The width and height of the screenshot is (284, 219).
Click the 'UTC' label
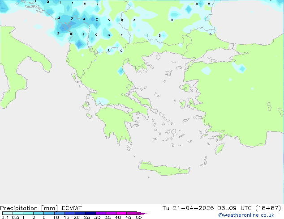(246, 208)
